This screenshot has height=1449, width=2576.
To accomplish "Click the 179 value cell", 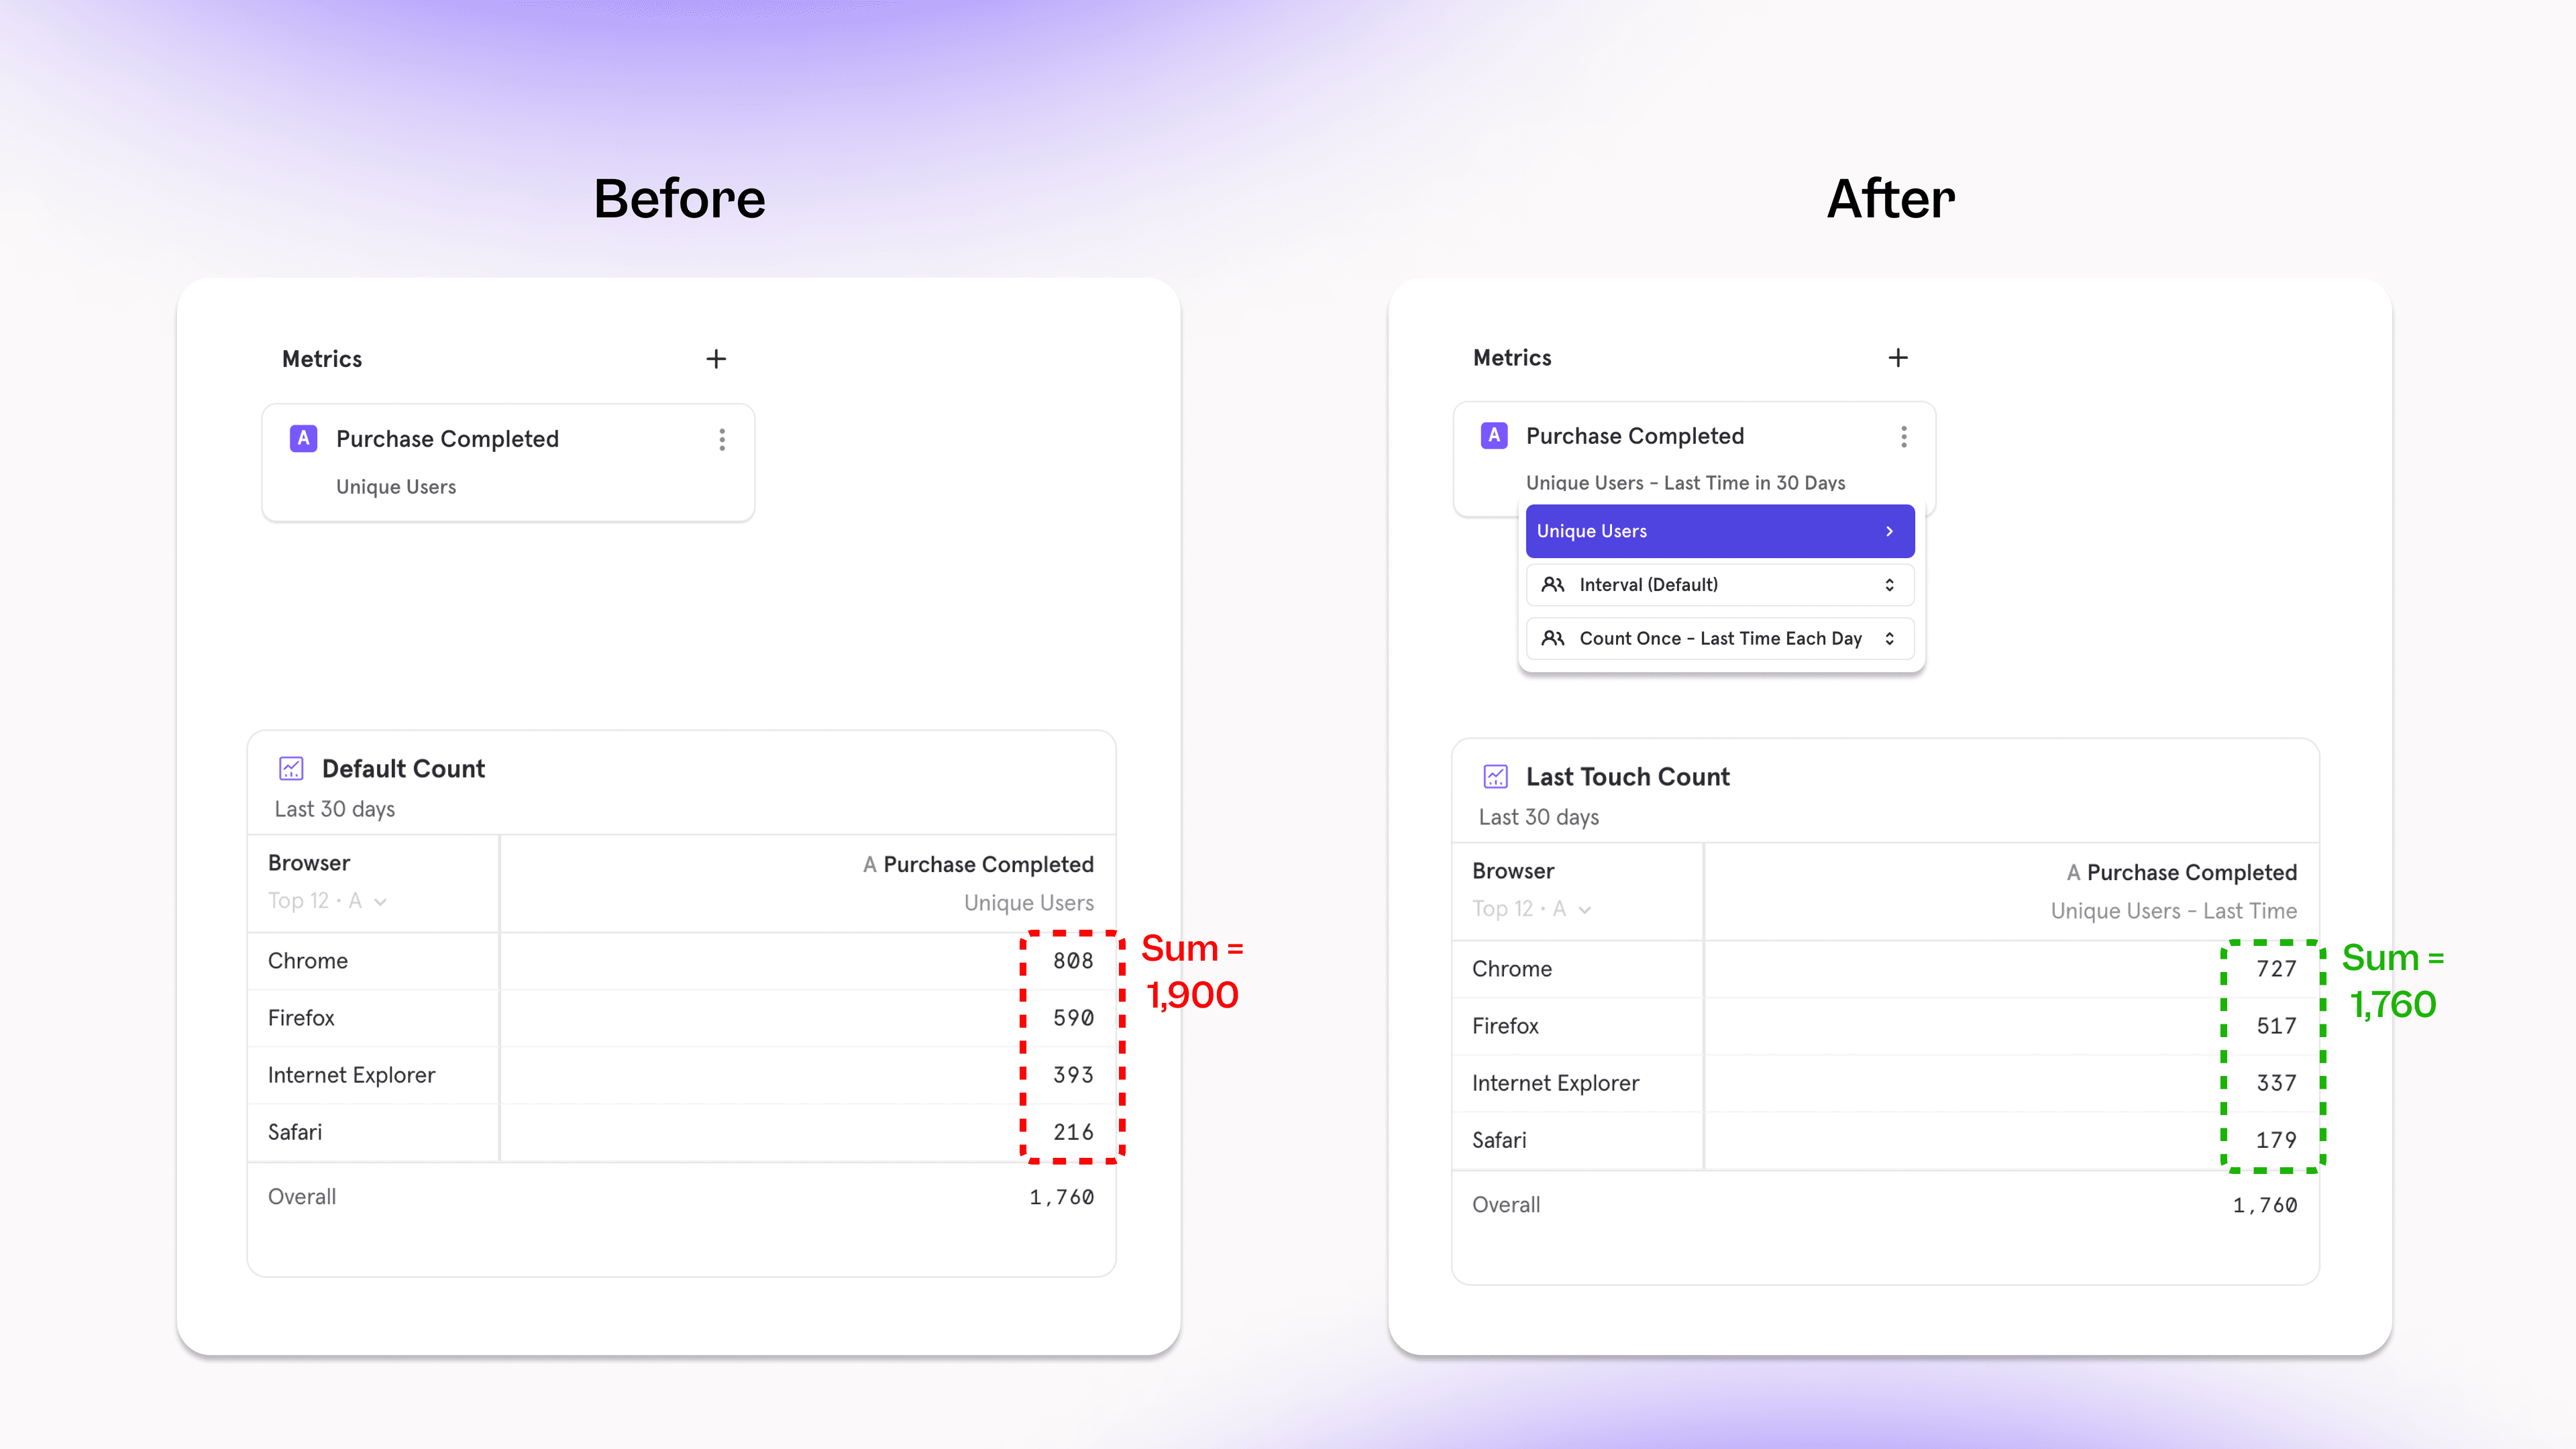I will 2276,1140.
